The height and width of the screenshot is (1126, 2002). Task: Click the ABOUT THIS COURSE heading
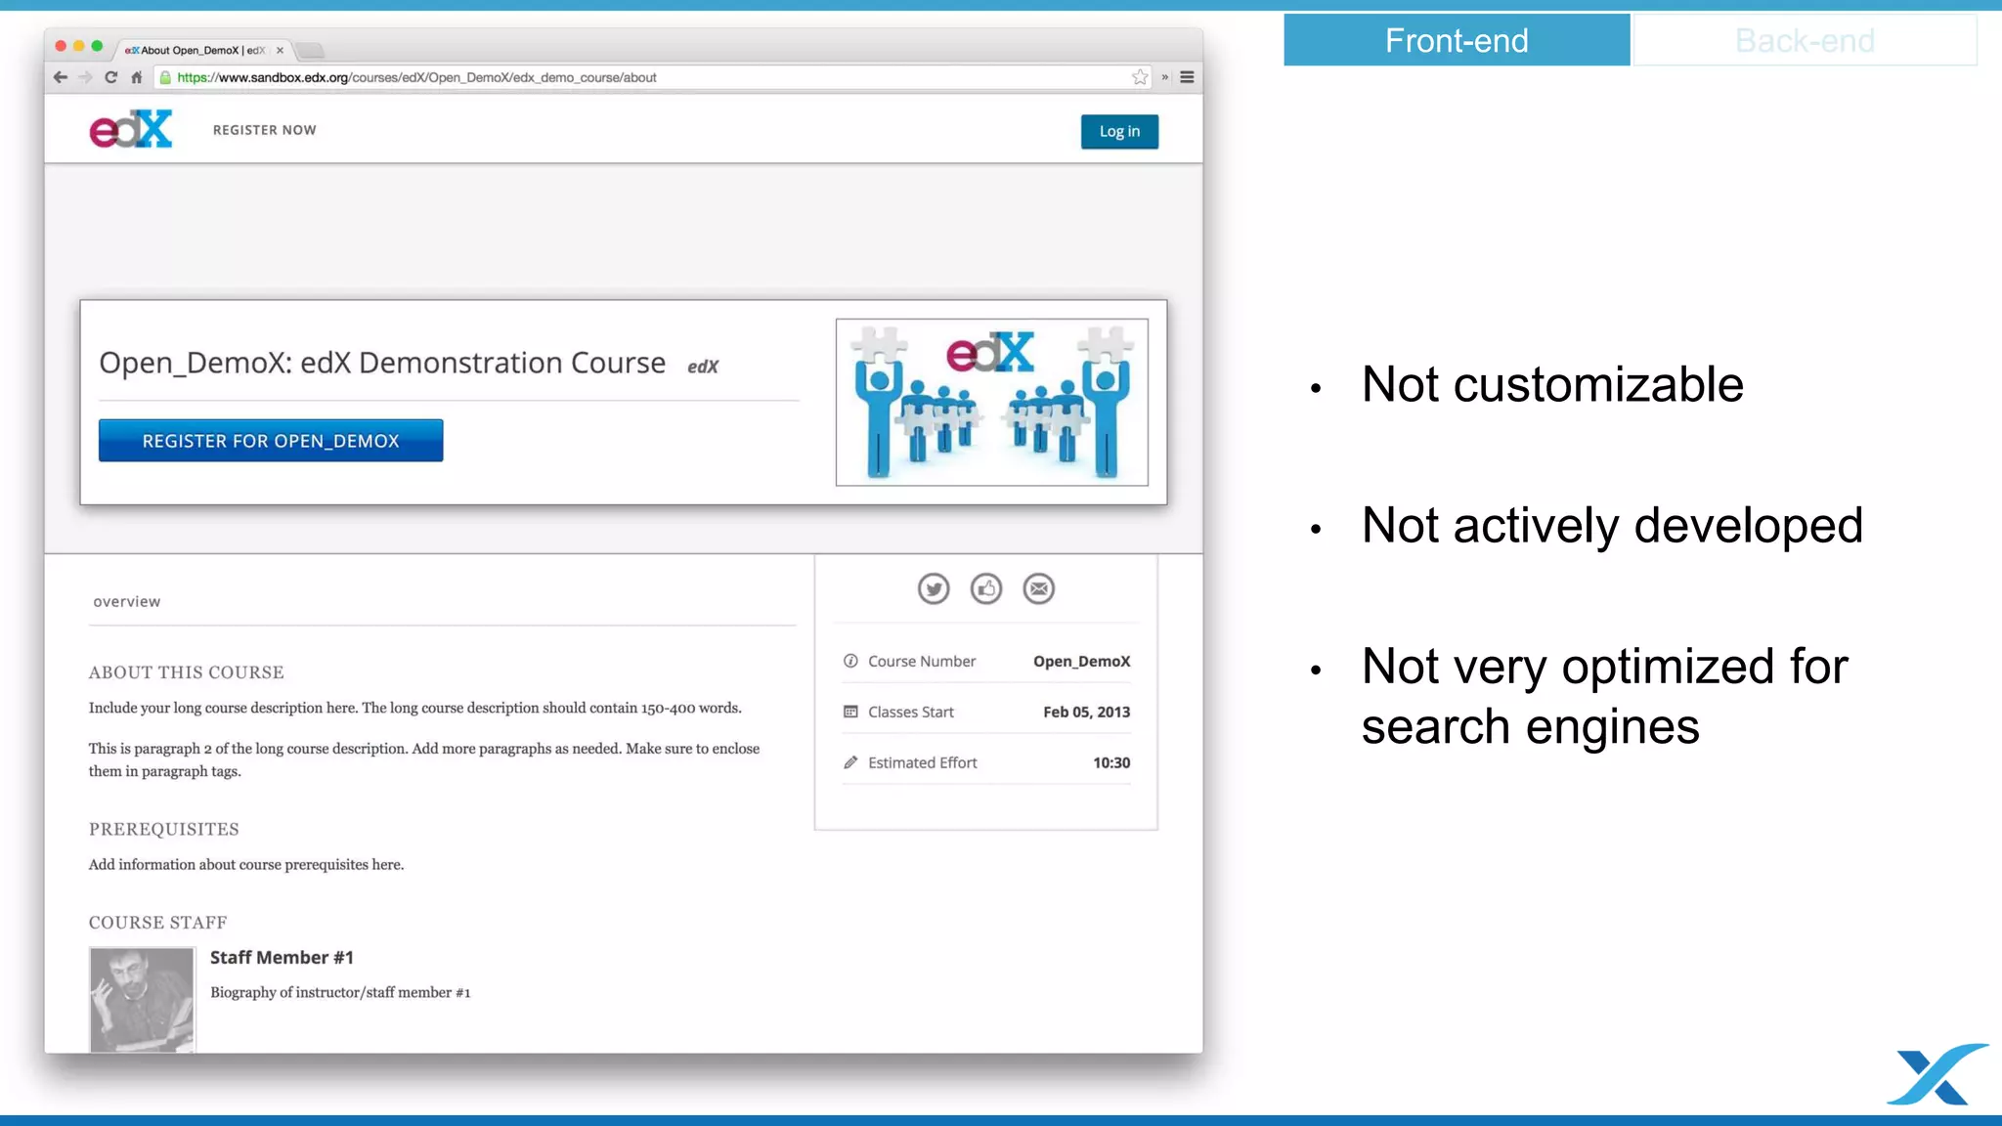(x=187, y=672)
